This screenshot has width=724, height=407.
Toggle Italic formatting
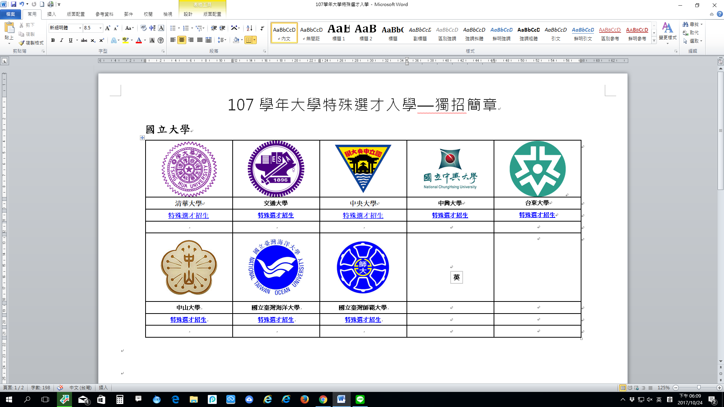(61, 40)
